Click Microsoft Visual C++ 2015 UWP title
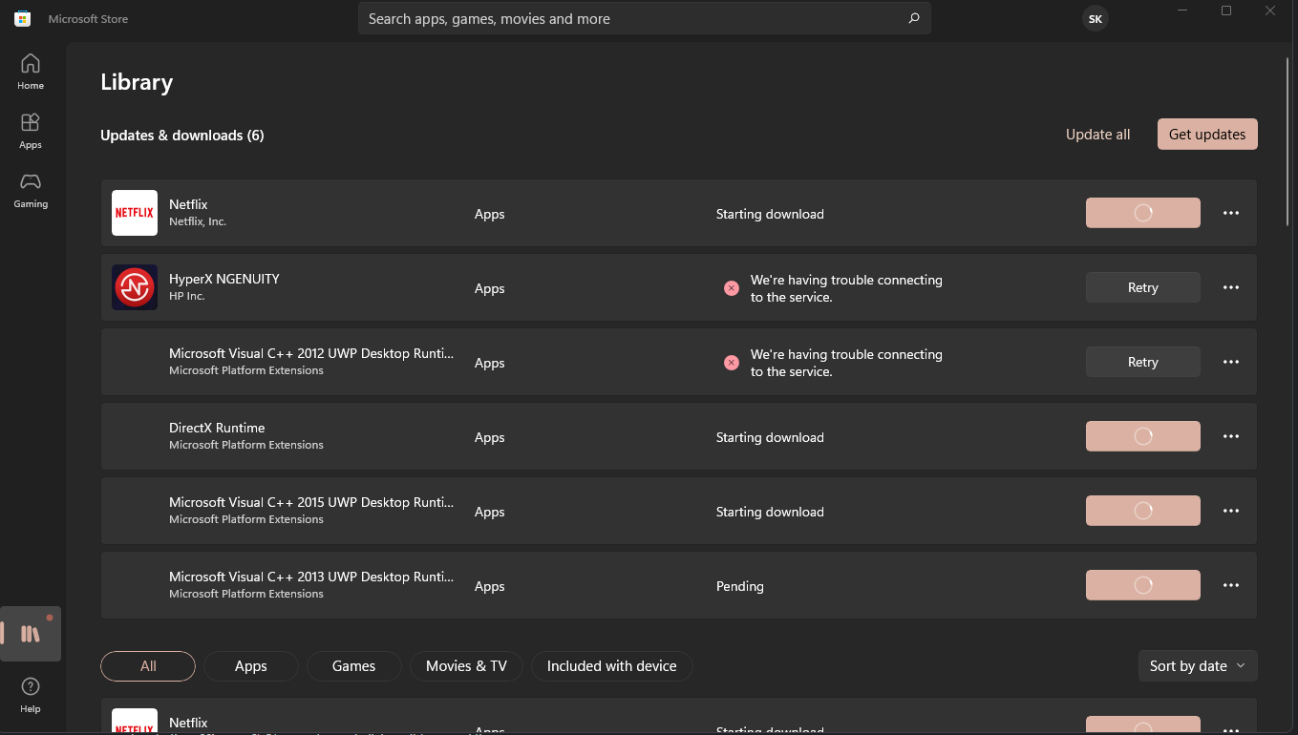This screenshot has height=735, width=1298. [311, 502]
